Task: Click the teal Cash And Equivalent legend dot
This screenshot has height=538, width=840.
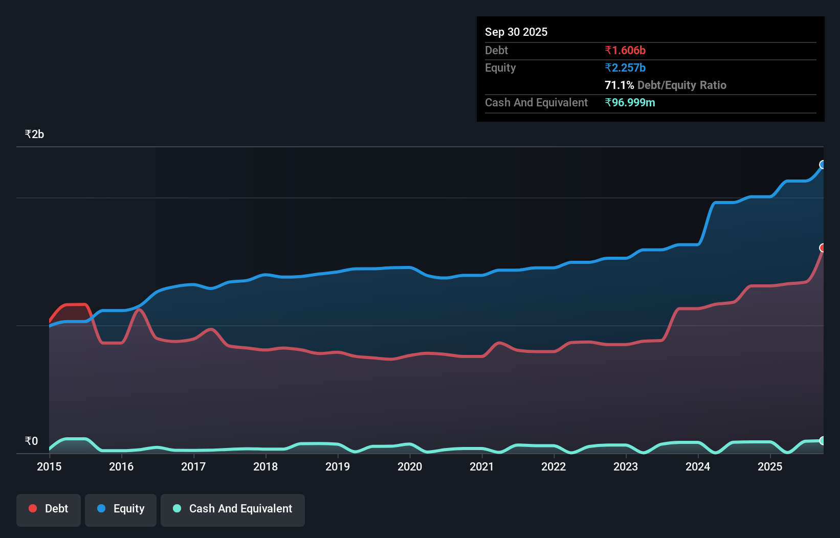Action: coord(176,508)
